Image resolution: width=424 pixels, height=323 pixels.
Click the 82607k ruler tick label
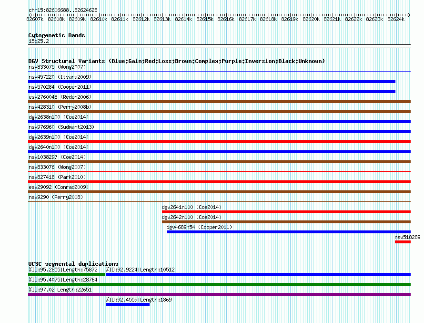click(x=35, y=19)
